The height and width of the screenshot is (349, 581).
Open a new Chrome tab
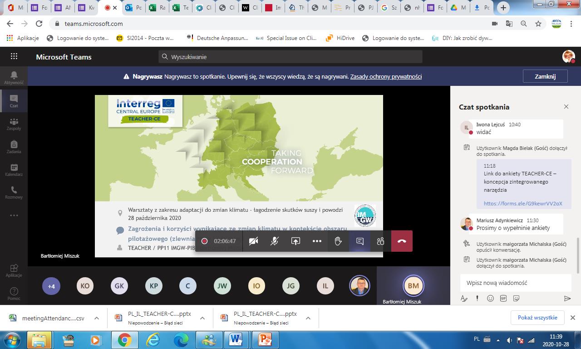[503, 8]
